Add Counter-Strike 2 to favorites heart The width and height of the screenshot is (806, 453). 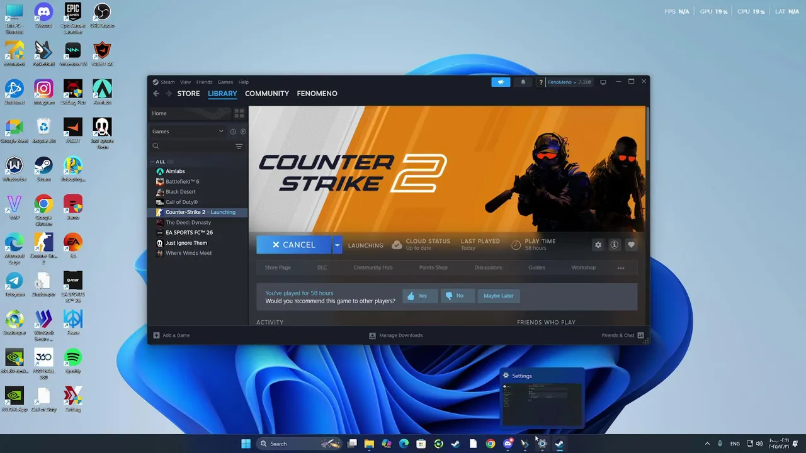coord(631,245)
